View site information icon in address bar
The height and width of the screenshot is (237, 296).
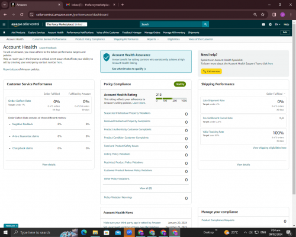point(31,15)
